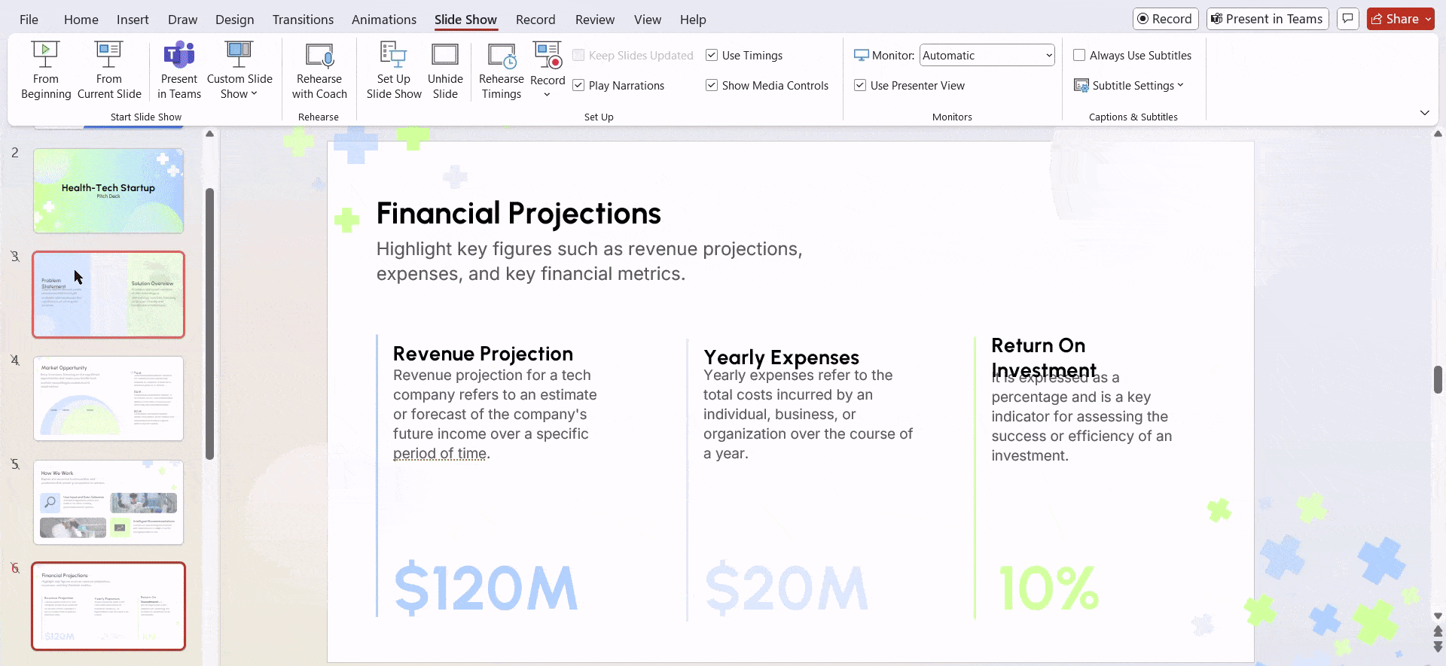Click the Record button at top right
1446x666 pixels.
click(x=1165, y=19)
